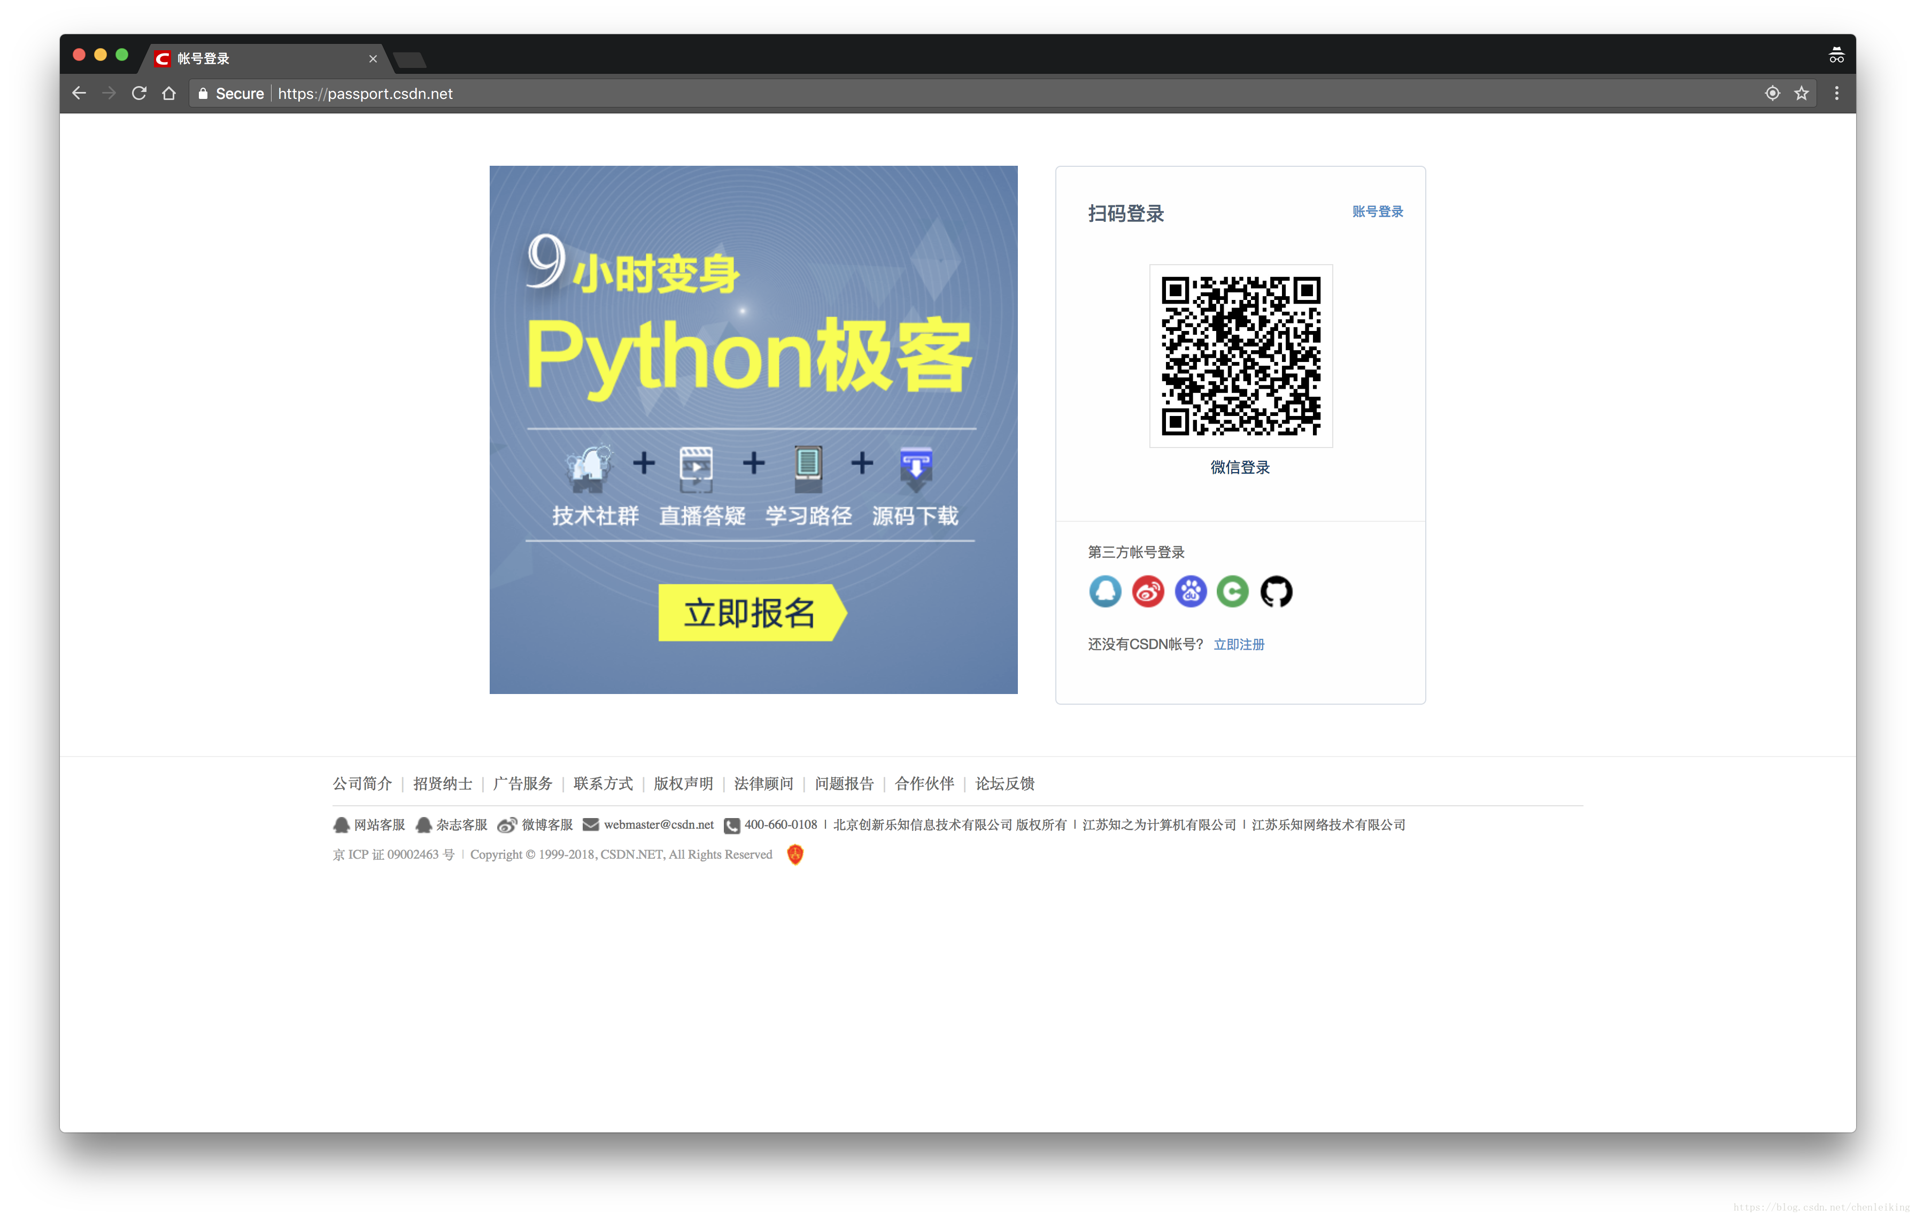Screen dimensions: 1916x1218
Task: Open the 版权声明 footer link
Action: coord(684,784)
